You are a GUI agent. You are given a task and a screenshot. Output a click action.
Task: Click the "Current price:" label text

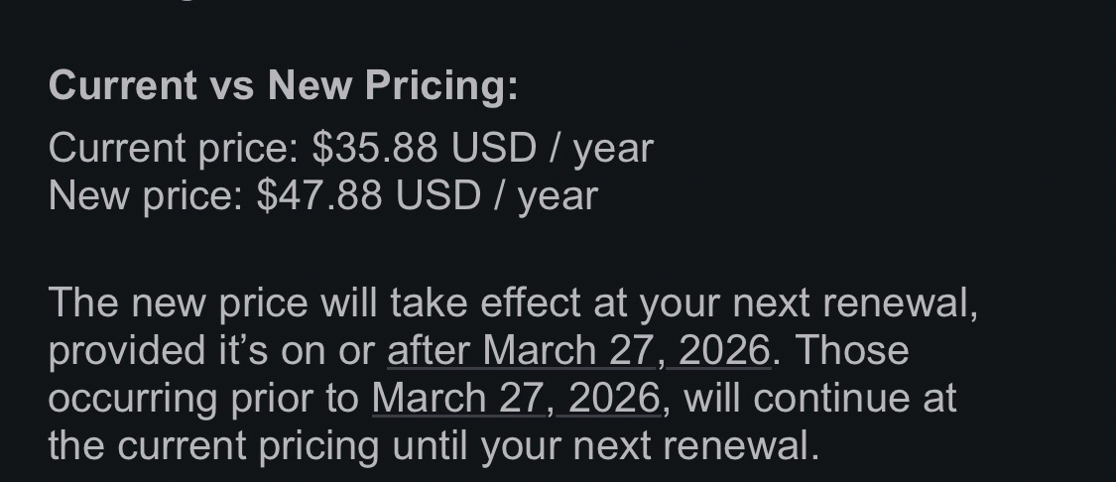click(173, 148)
